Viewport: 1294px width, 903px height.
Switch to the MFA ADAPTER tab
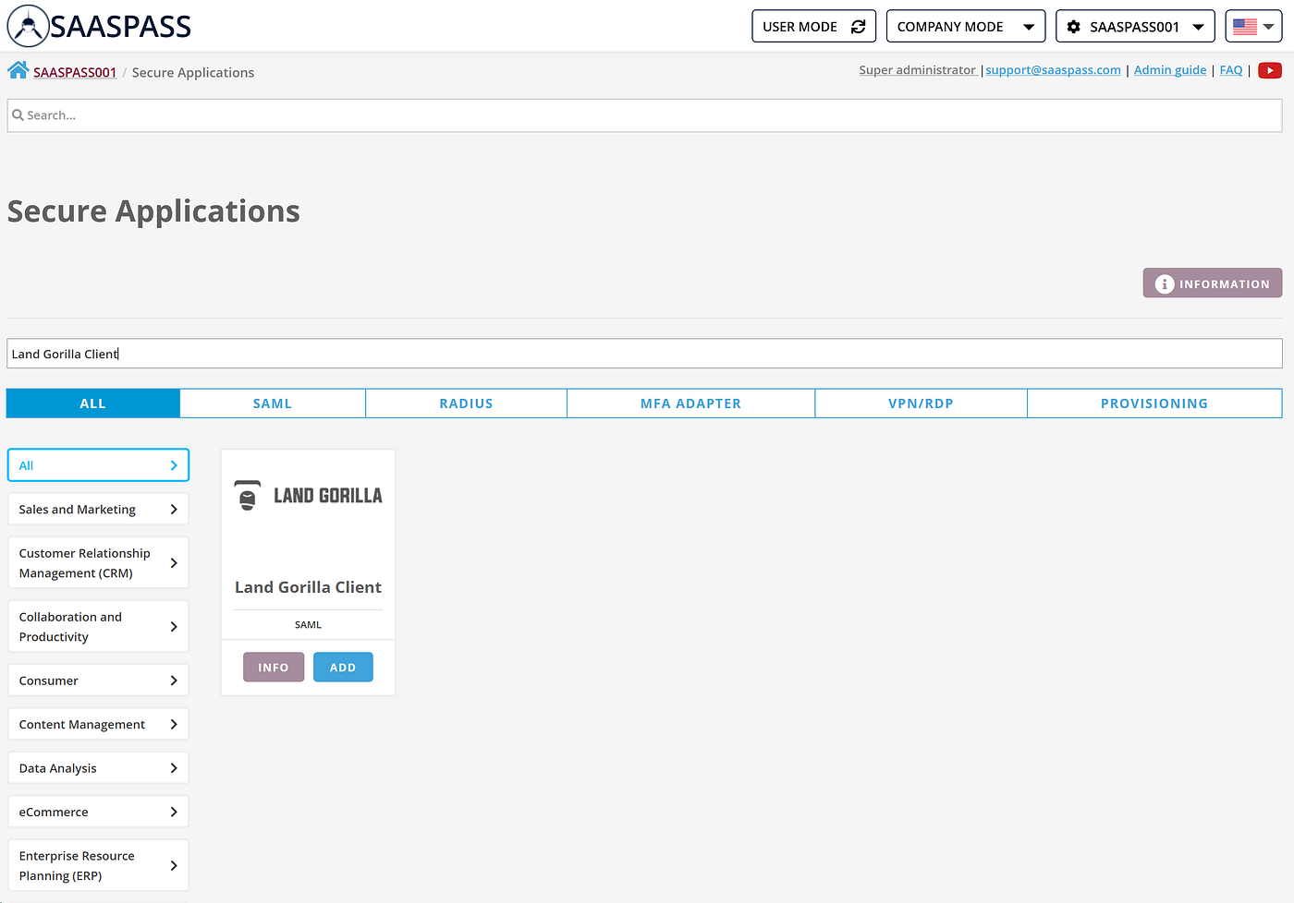point(690,403)
